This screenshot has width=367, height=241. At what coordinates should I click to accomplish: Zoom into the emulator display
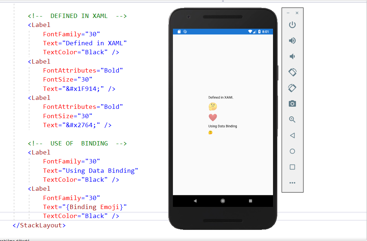[292, 119]
